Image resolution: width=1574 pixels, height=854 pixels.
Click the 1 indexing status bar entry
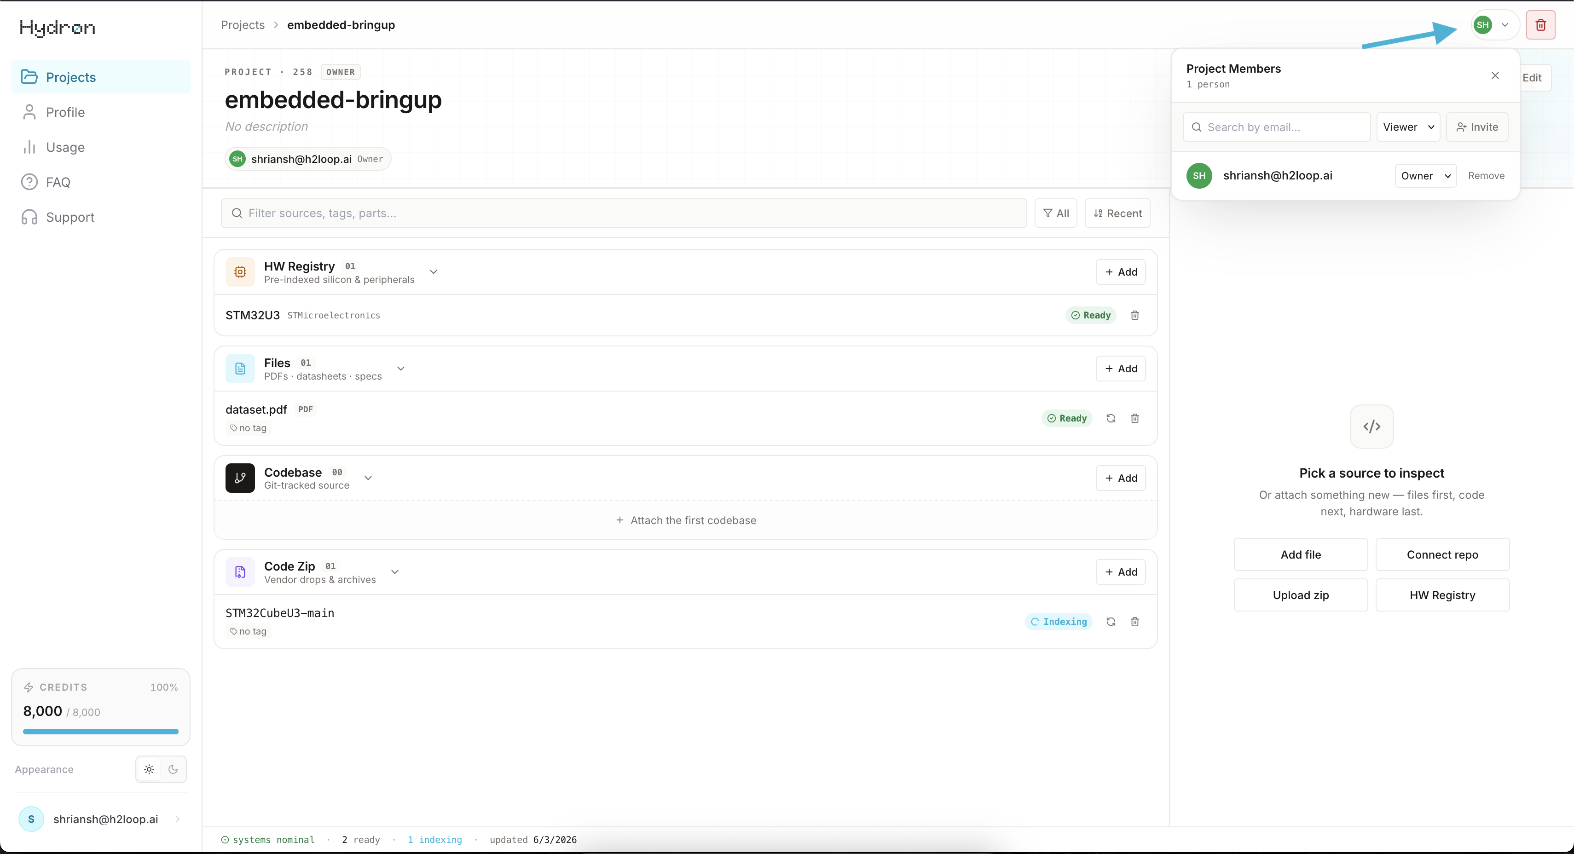pos(435,840)
